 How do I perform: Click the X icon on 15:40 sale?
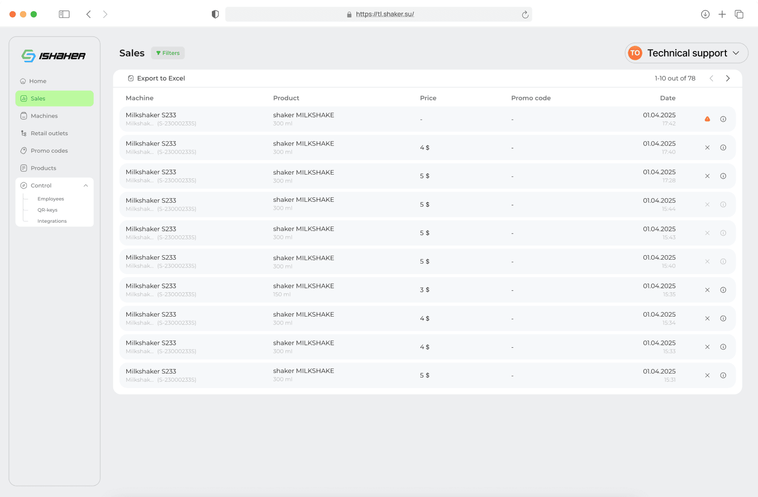pos(707,262)
